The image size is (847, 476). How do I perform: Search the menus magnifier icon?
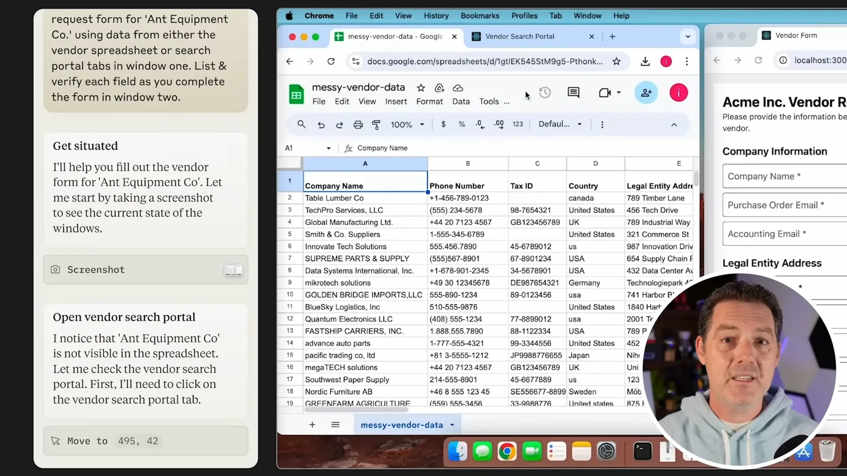tap(301, 124)
